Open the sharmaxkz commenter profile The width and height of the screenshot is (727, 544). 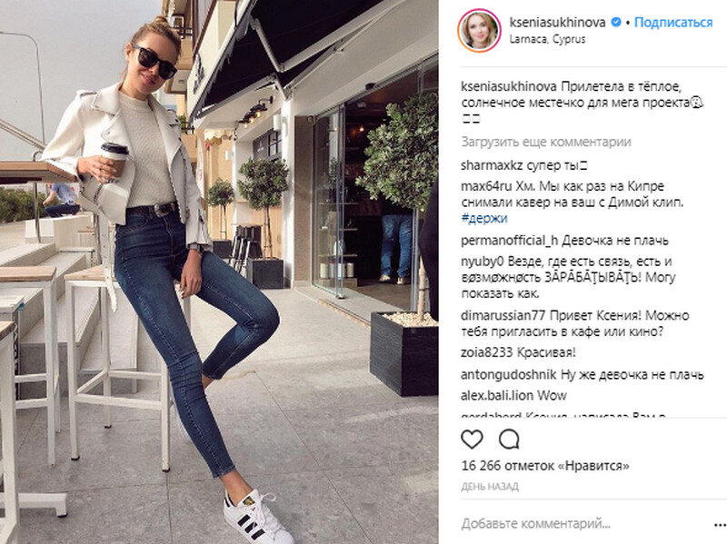[492, 165]
